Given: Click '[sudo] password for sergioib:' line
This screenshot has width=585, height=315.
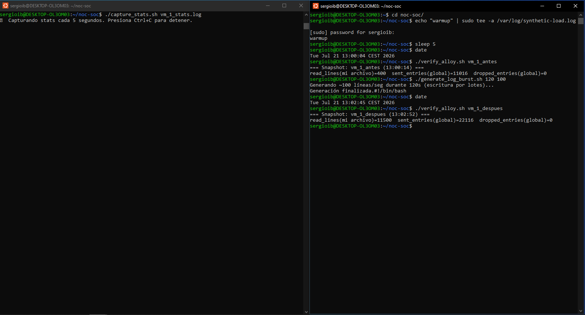Looking at the screenshot, I should [352, 33].
